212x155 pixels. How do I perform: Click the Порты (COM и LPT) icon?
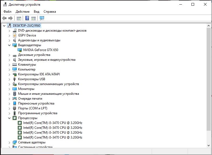click(x=15, y=108)
